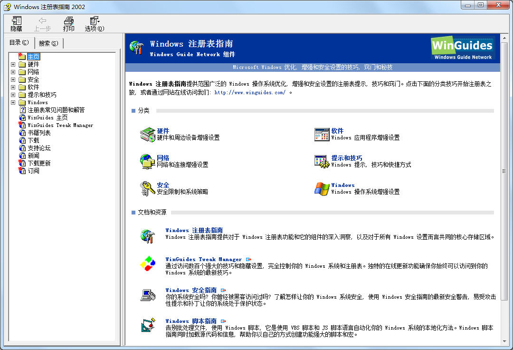
Task: Open the Windows 脚本指南 link
Action: pyautogui.click(x=190, y=321)
